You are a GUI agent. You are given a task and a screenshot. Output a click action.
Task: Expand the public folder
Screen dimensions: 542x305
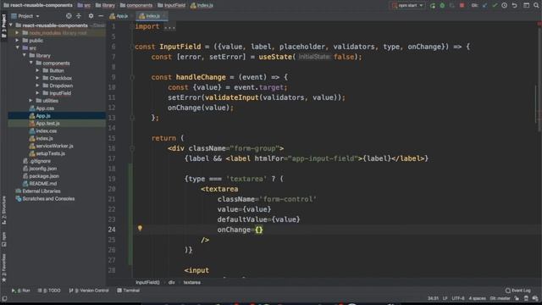coord(17,41)
